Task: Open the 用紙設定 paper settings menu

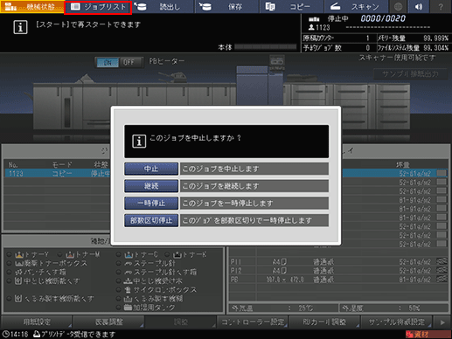Action: [37, 322]
